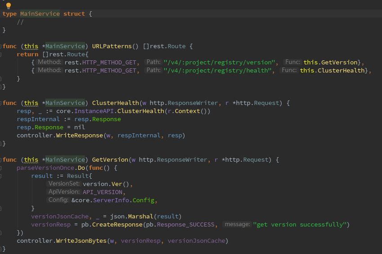Click the 'message:' parameter hint
382x254 pixels.
237,224
